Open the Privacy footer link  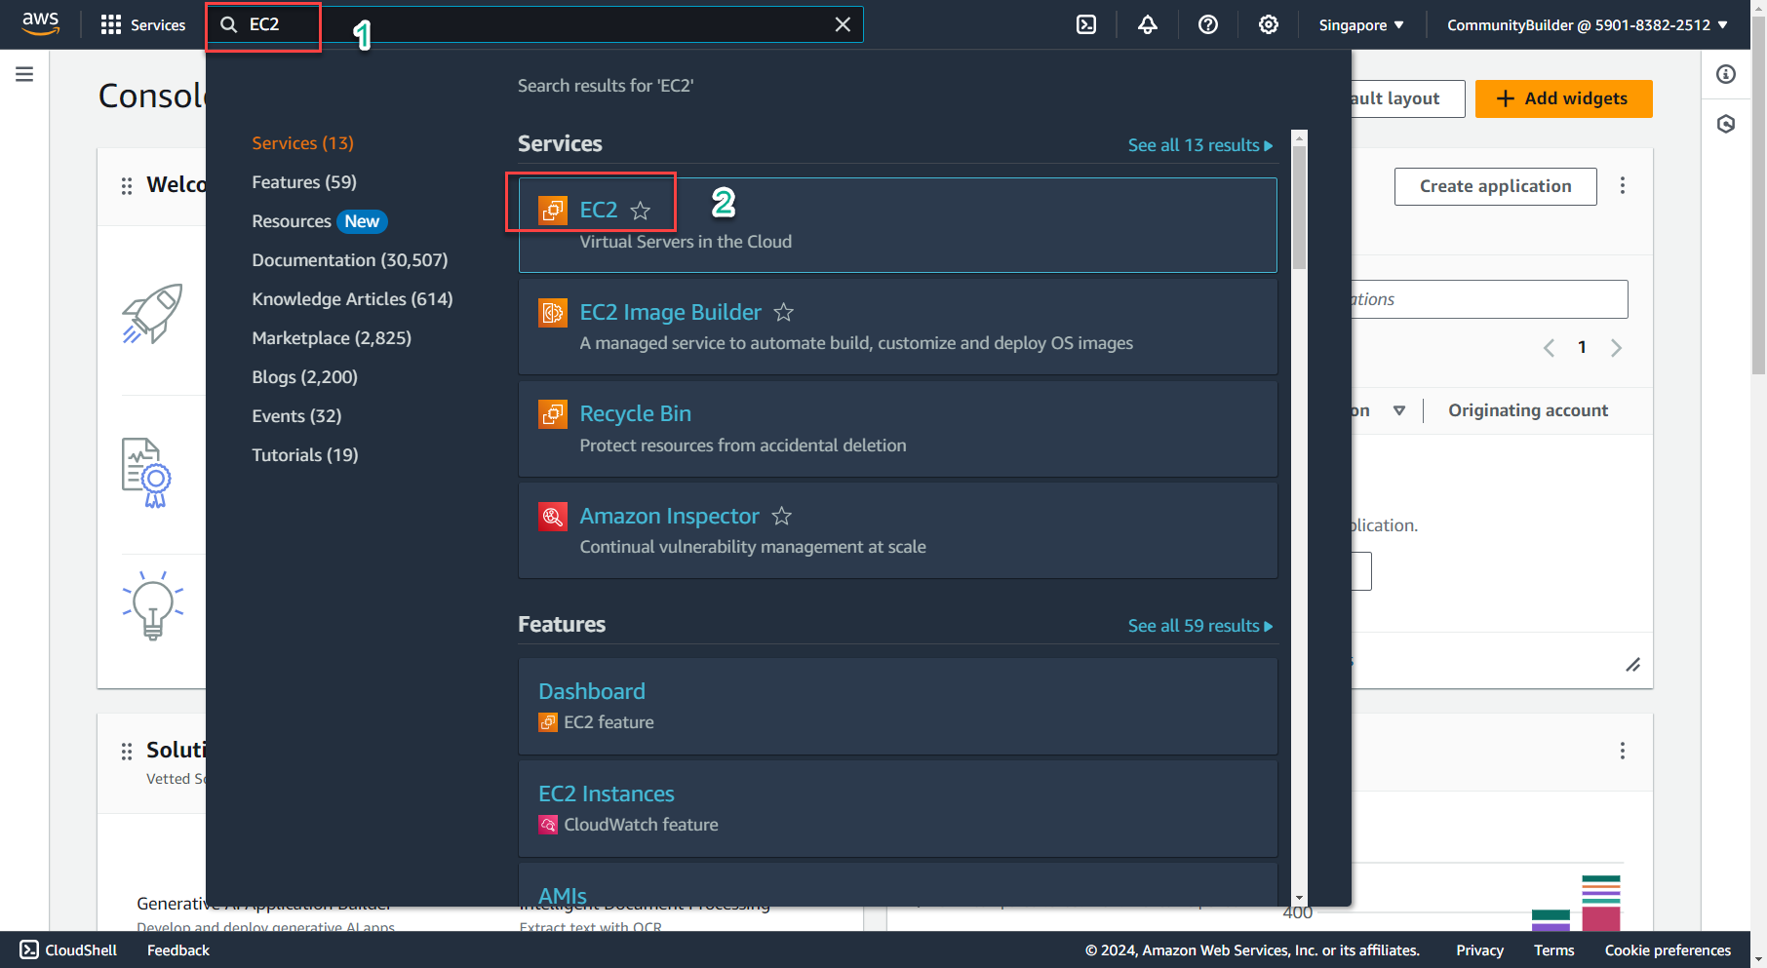(1479, 950)
